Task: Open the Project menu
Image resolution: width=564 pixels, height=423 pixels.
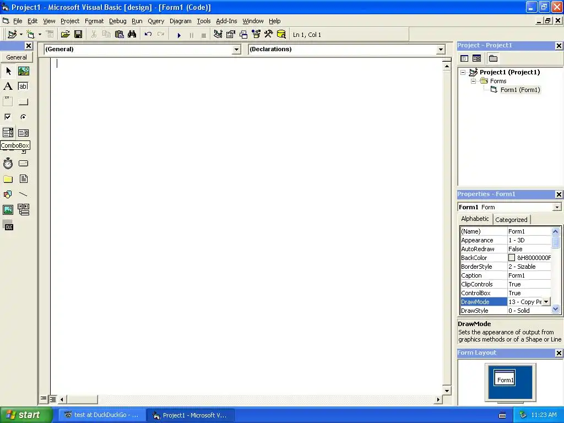Action: (x=70, y=21)
